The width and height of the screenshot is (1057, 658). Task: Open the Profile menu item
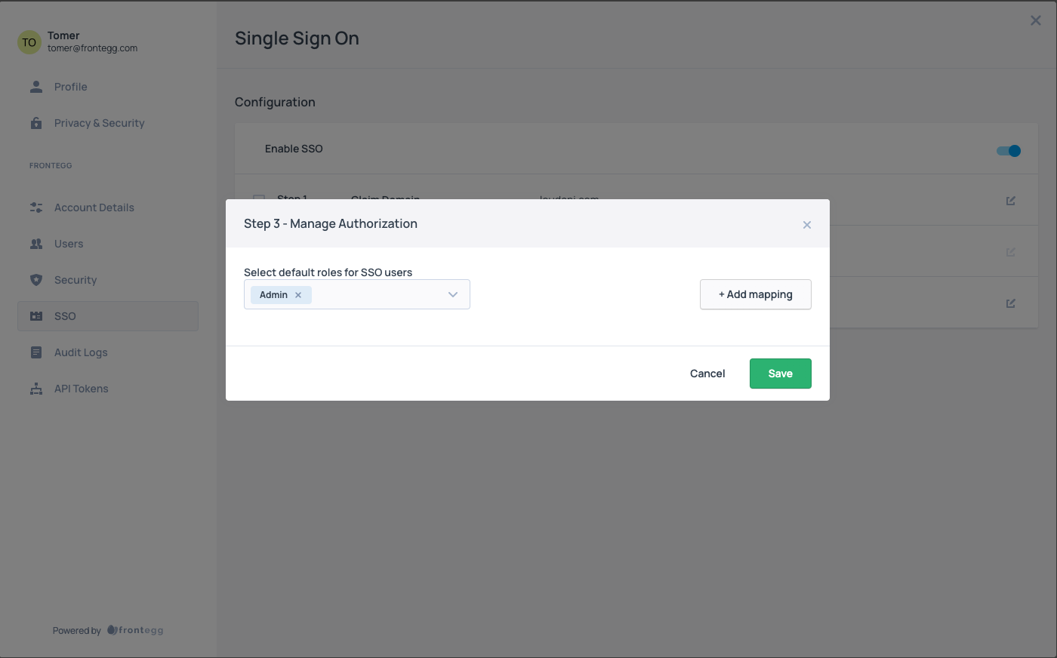tap(108, 87)
